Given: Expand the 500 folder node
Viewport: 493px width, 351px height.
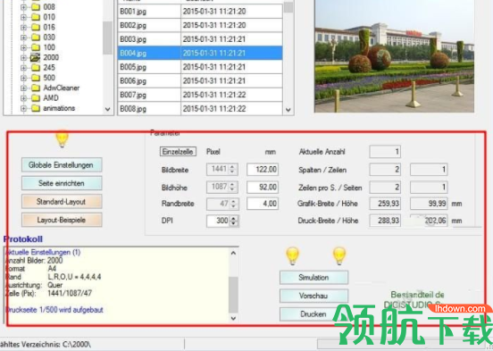Looking at the screenshot, I should tap(23, 78).
